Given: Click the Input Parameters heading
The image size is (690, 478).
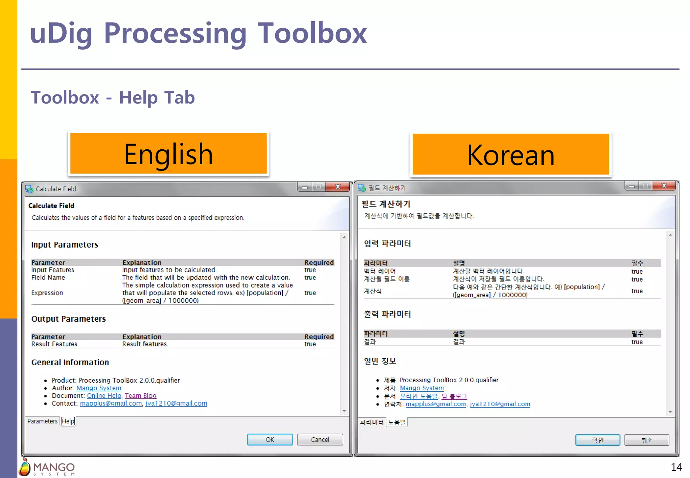Looking at the screenshot, I should 65,245.
